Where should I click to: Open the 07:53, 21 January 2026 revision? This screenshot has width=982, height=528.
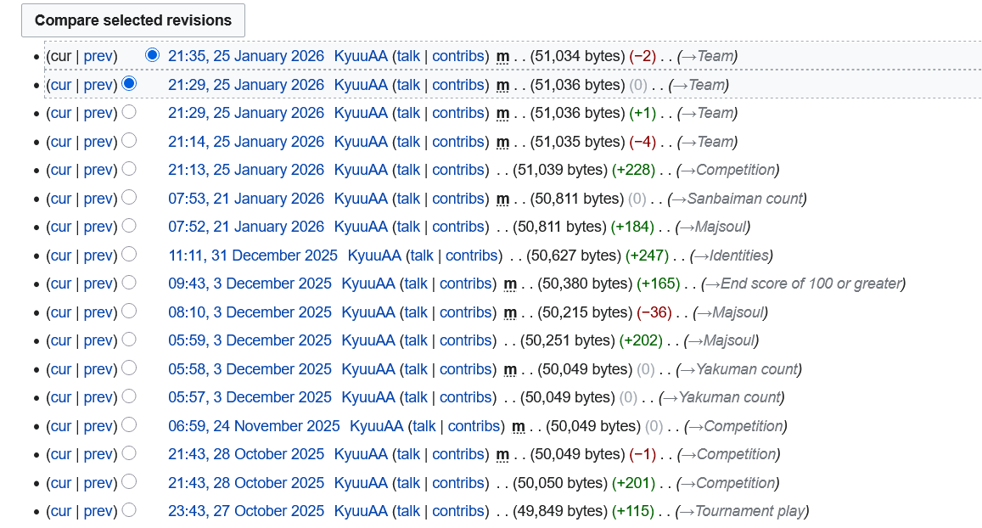(x=246, y=199)
